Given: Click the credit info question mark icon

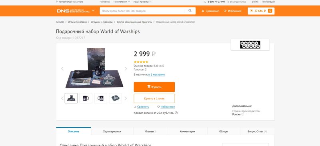Looking at the screenshot, I should [x=176, y=113].
